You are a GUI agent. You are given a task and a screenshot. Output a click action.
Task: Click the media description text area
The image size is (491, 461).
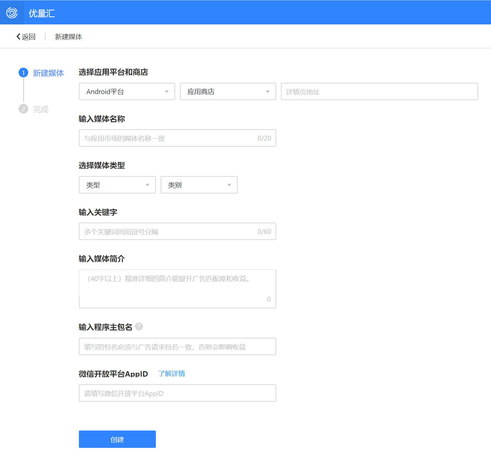point(177,289)
